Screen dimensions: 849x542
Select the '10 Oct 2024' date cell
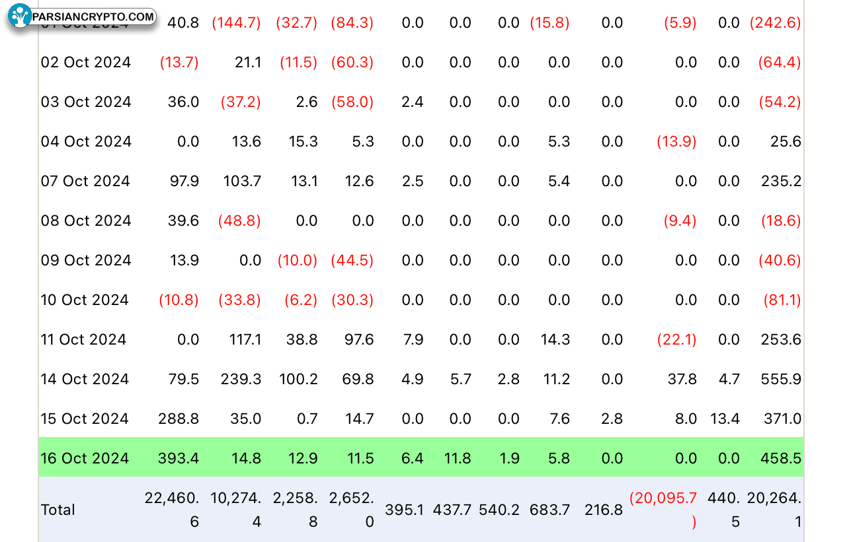coord(85,300)
